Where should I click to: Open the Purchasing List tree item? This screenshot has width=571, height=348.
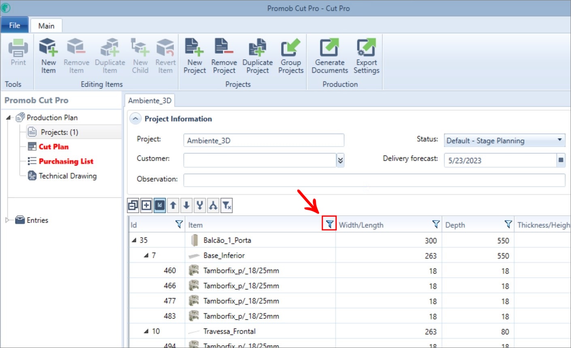tap(66, 161)
